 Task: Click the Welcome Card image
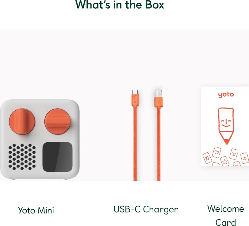tap(225, 126)
